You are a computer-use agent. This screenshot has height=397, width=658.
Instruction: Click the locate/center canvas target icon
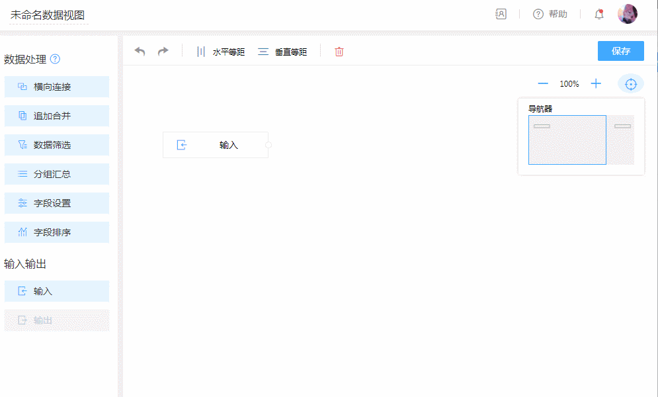[630, 84]
